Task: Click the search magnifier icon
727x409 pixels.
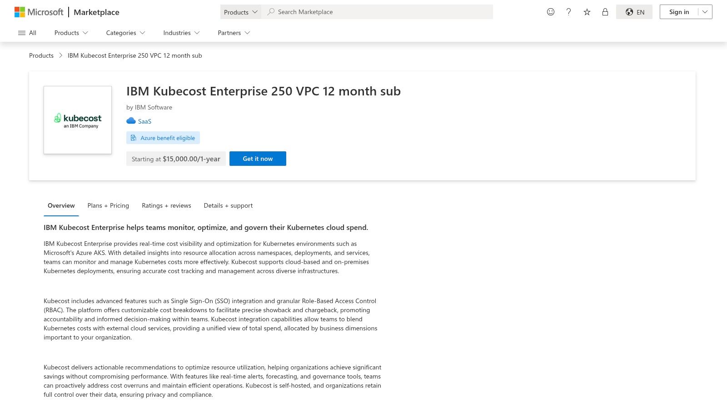Action: tap(270, 12)
